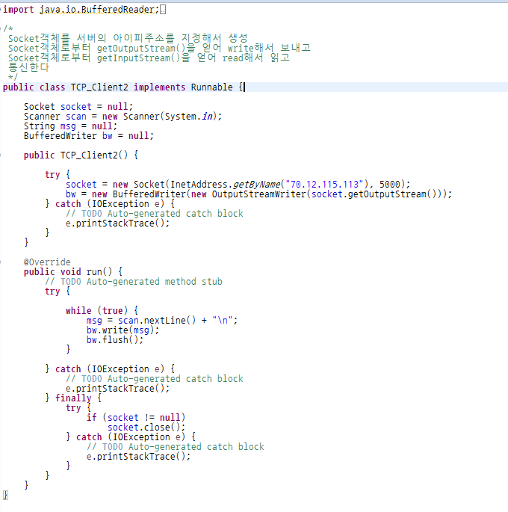Click the 'import' keyword on the first line

pos(19,10)
